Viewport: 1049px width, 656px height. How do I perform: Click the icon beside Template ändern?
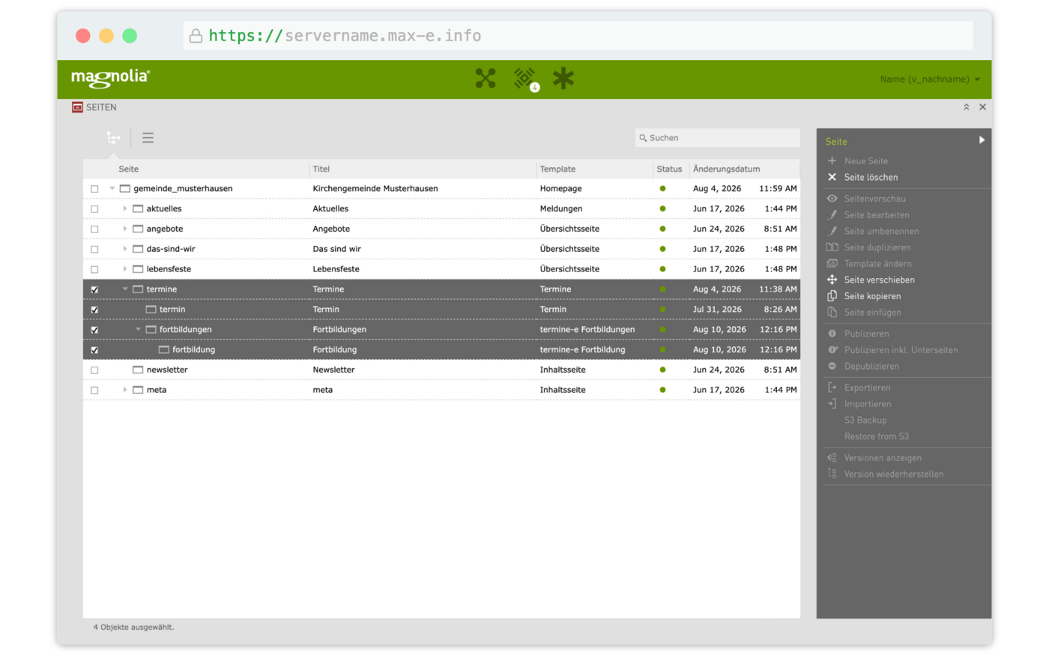[x=832, y=264]
